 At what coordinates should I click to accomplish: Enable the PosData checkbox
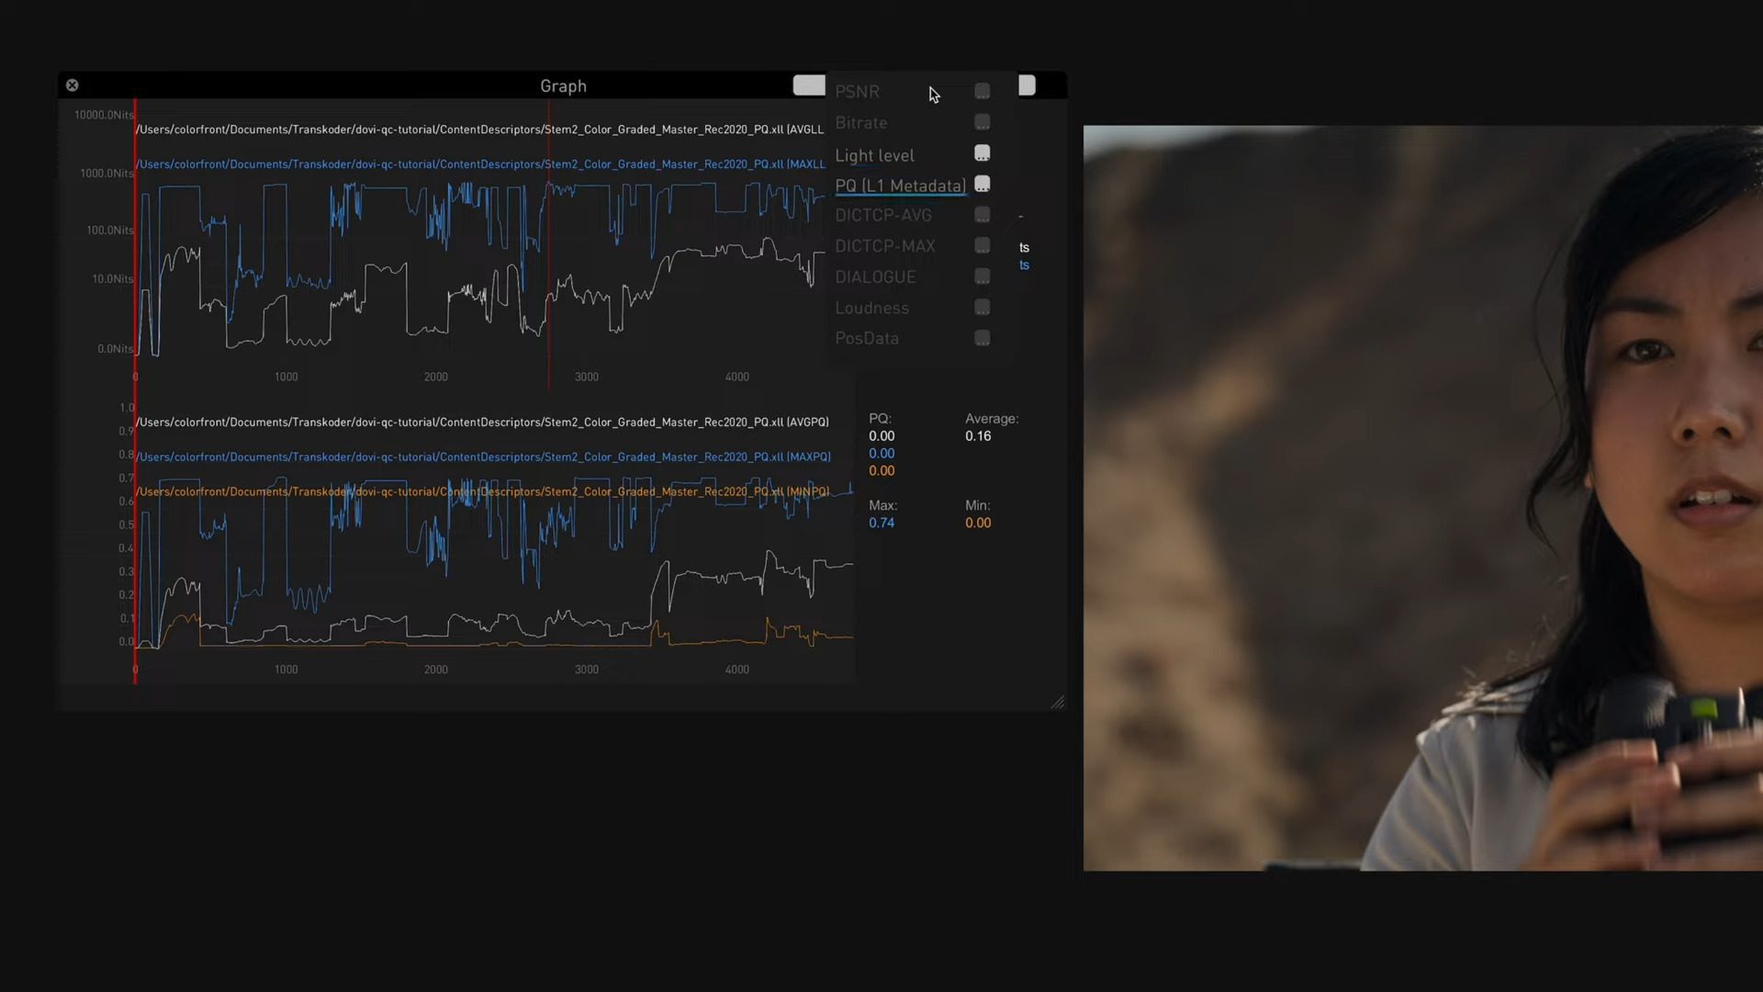click(x=982, y=338)
